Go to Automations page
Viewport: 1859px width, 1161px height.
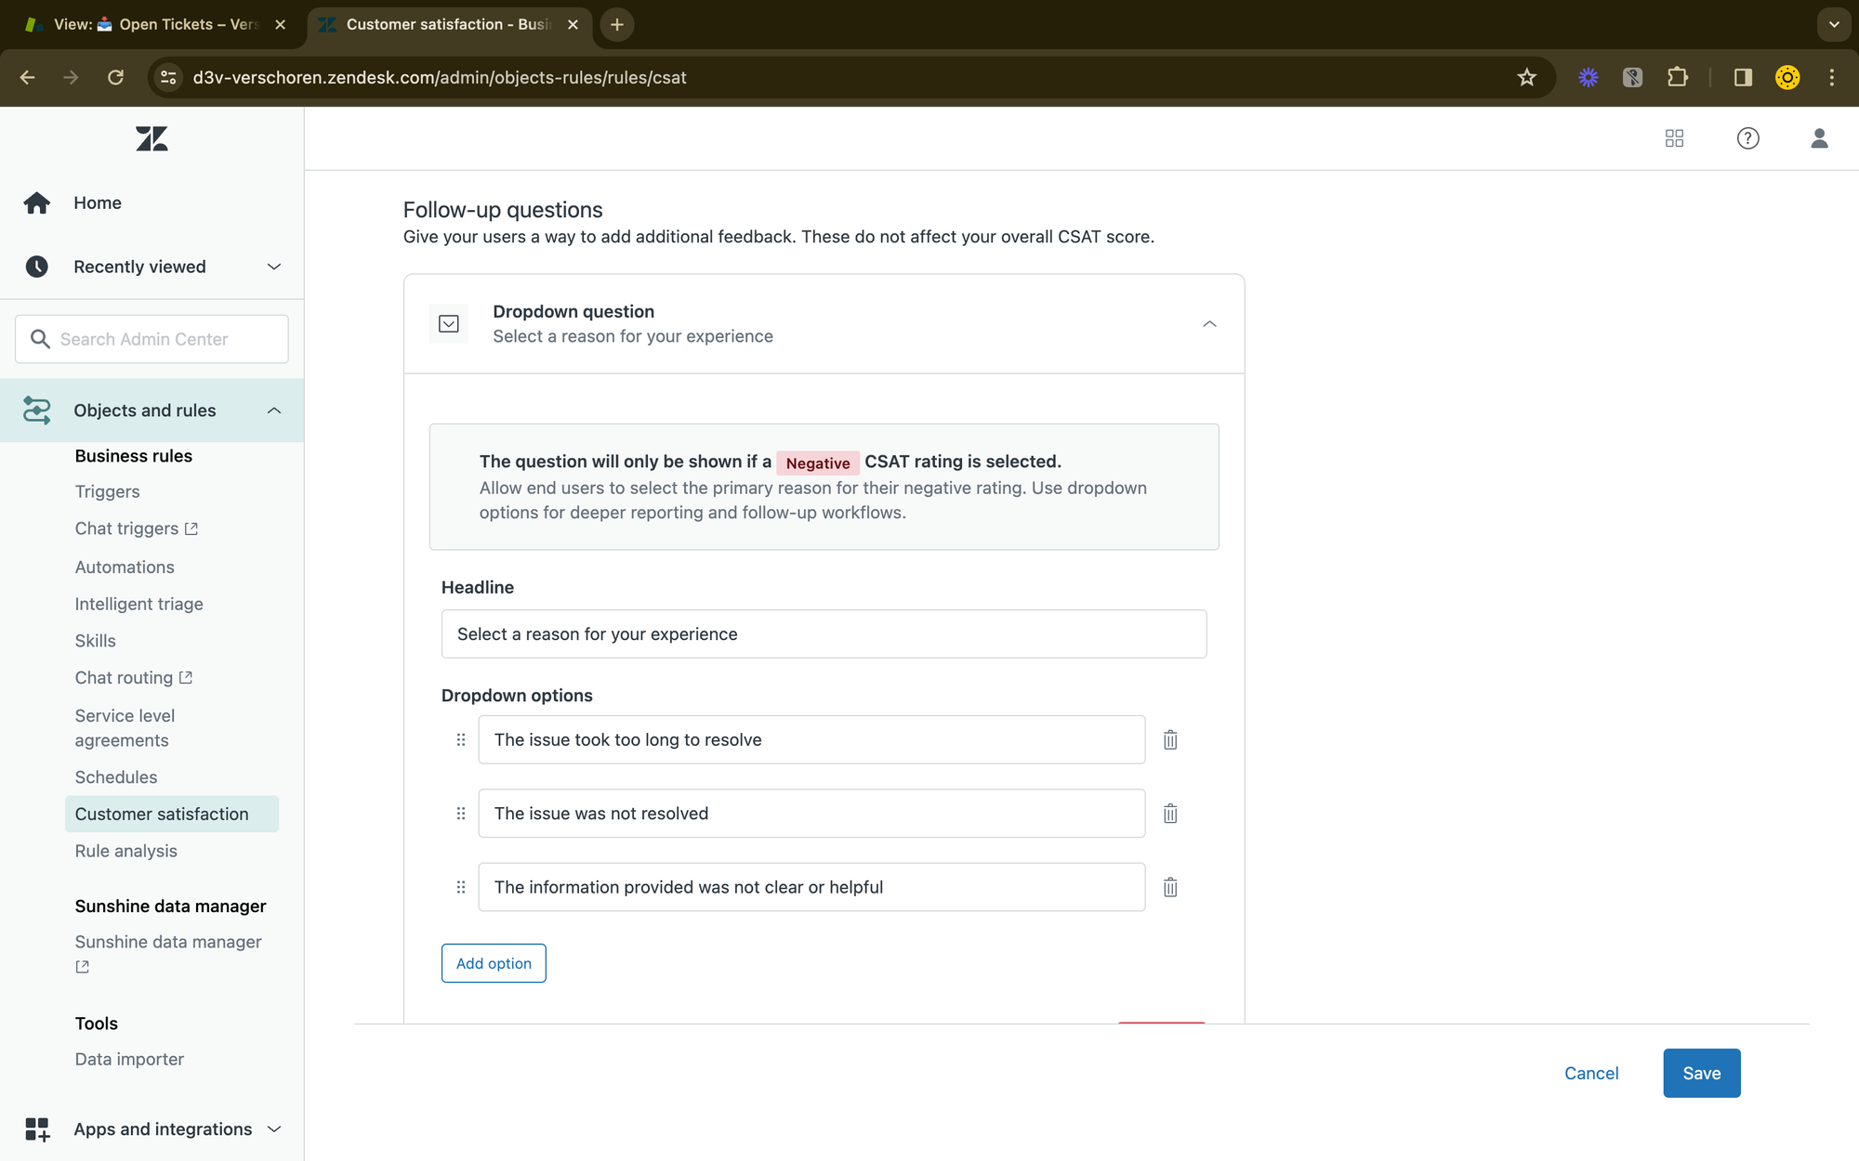(x=125, y=567)
